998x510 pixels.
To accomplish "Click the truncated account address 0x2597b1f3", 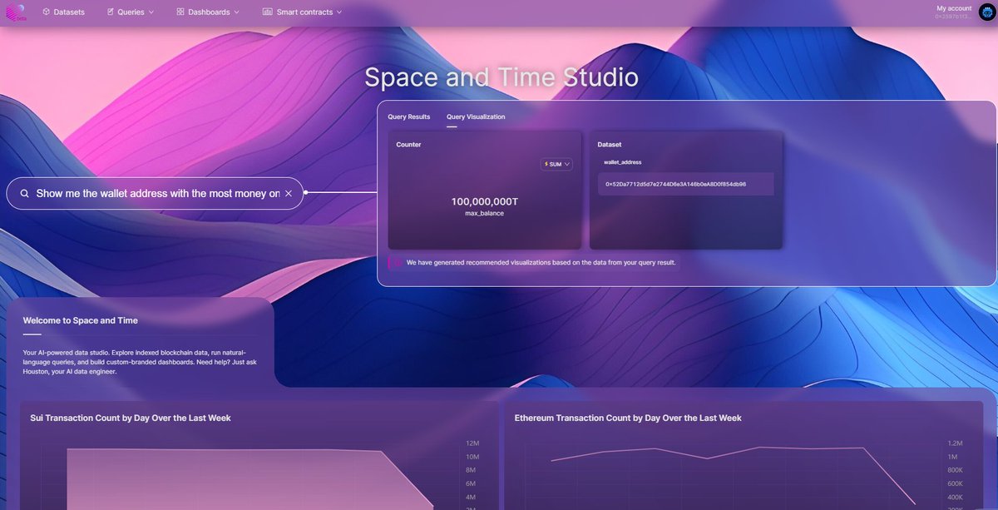I will pos(953,17).
